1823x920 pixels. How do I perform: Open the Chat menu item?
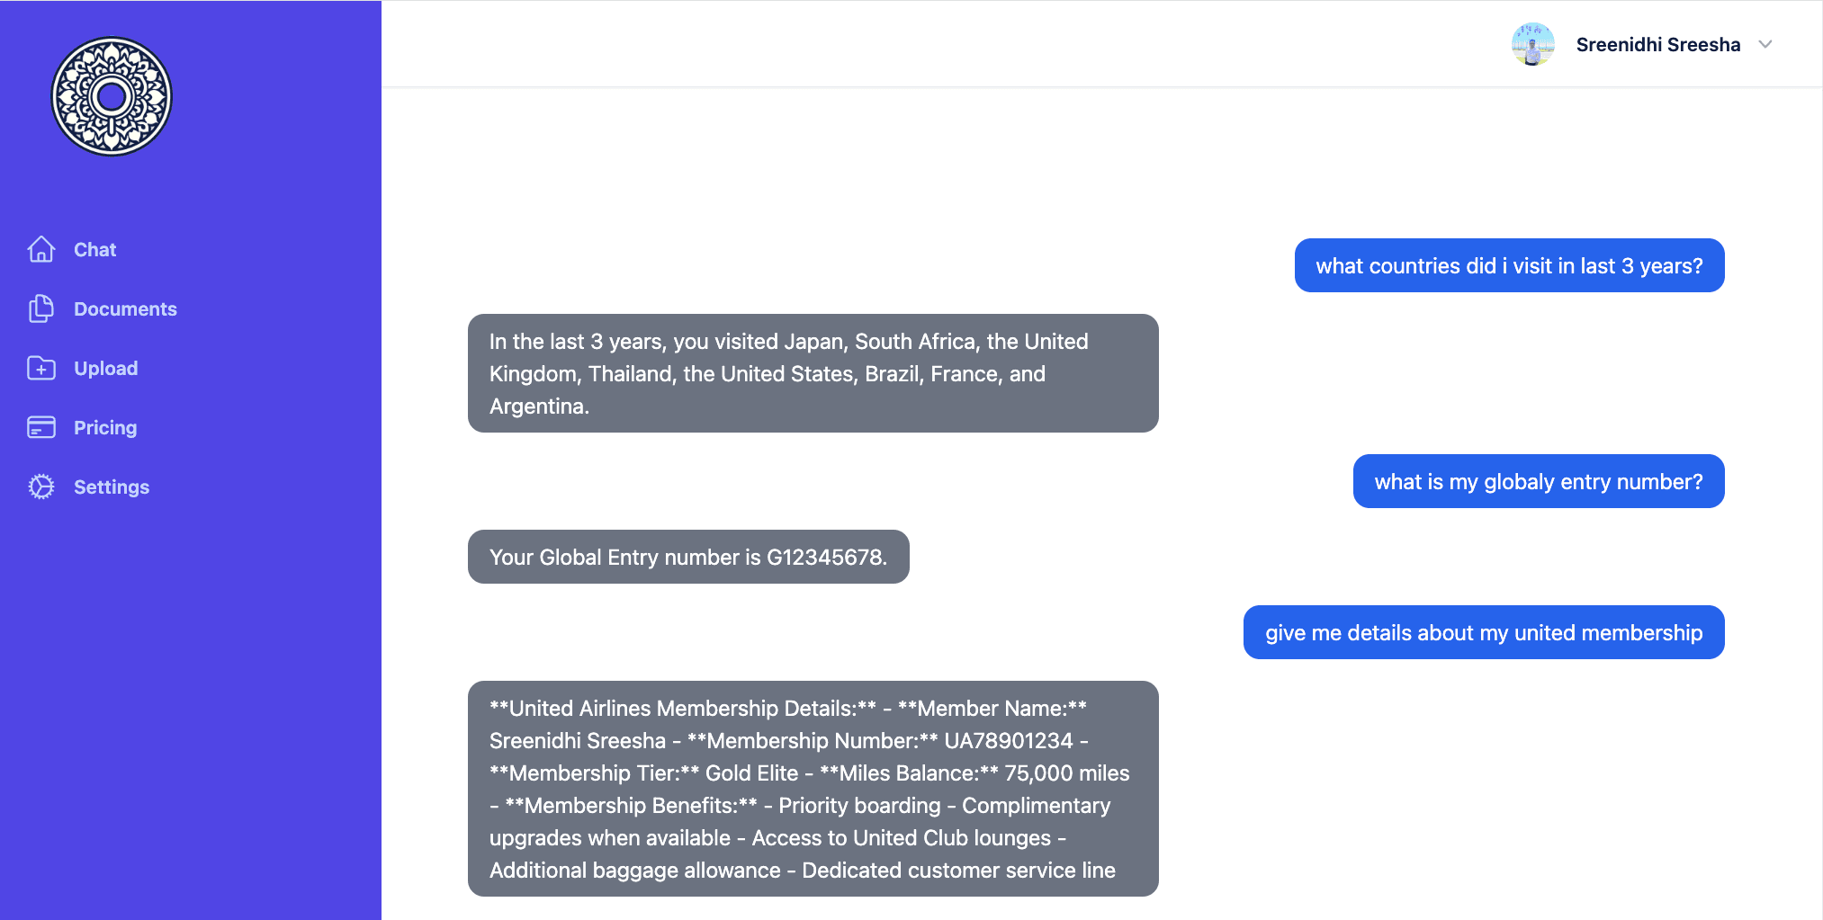coord(95,249)
